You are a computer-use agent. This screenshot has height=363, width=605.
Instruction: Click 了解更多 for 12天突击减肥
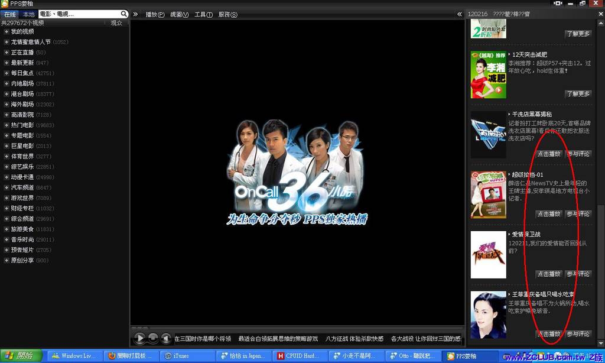click(578, 94)
